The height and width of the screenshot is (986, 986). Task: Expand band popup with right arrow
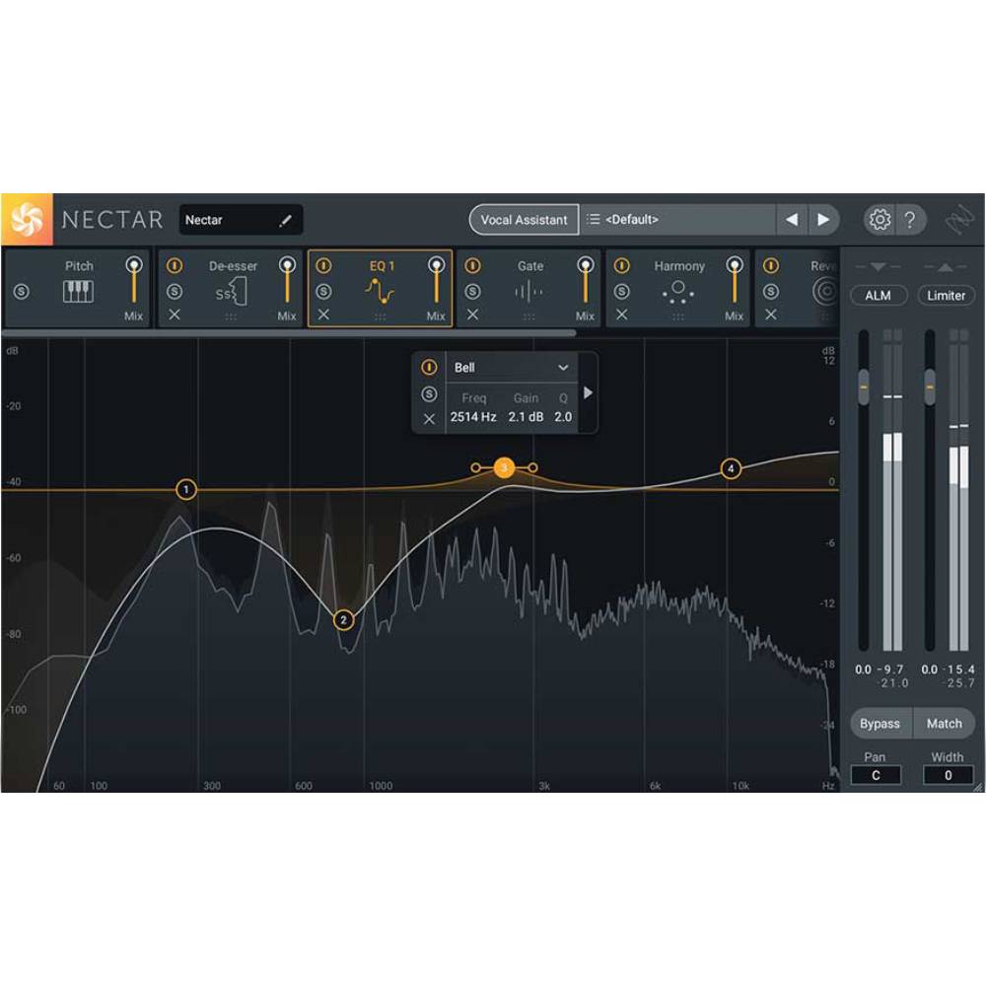pos(588,393)
